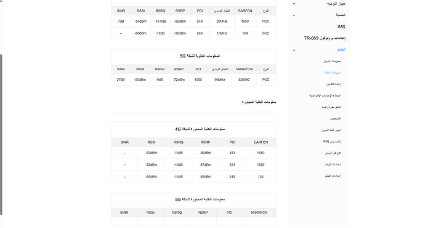The image size is (425, 228).
Task: Open إعادة التشغيل reboot page
Action: pyautogui.click(x=333, y=84)
